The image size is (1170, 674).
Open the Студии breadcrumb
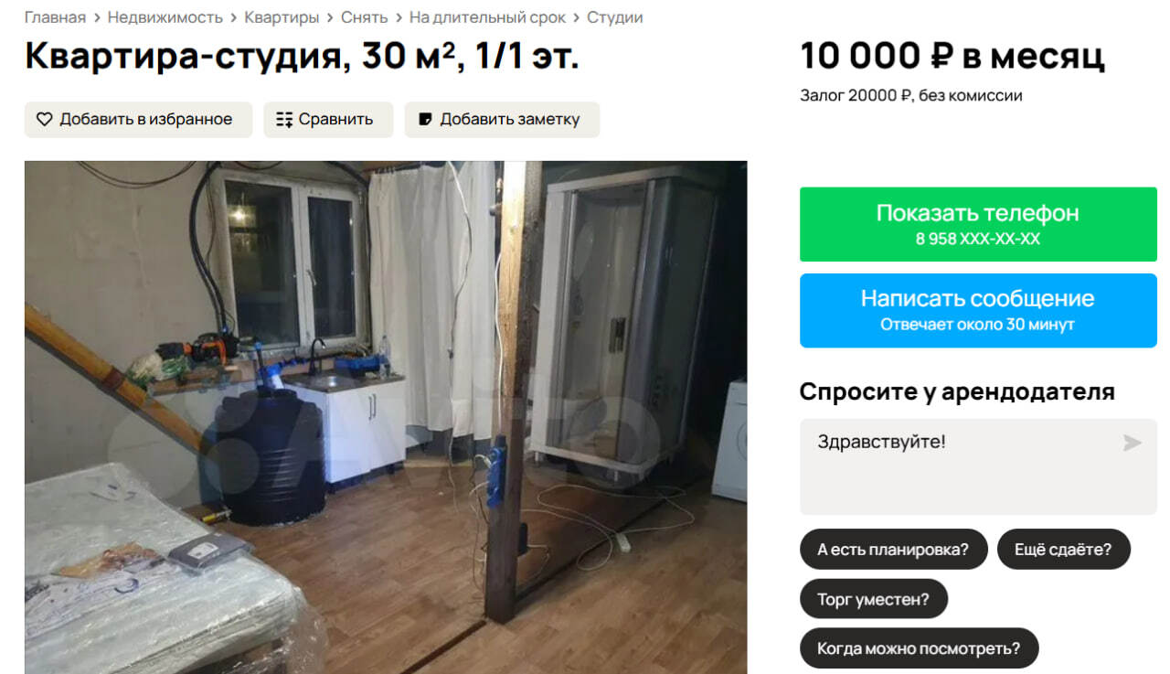[x=614, y=17]
